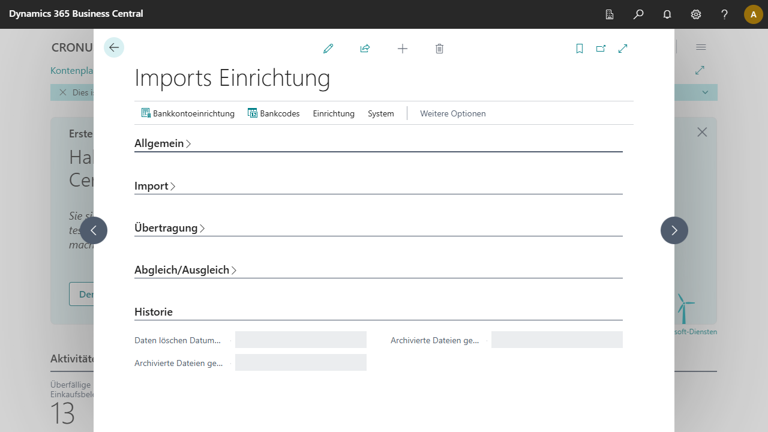Open page in new window icon
Viewport: 768px width, 432px height.
coord(601,49)
